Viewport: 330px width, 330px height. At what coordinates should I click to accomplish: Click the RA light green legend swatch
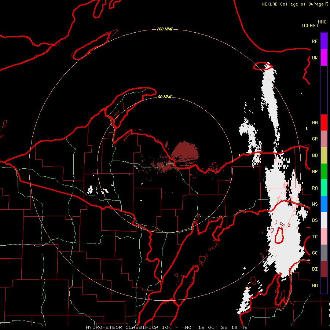tap(324, 188)
